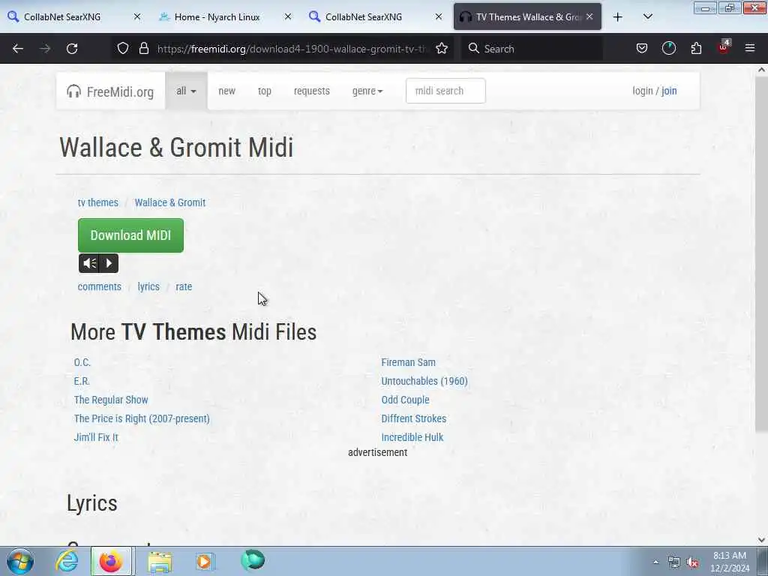This screenshot has height=576, width=768.
Task: Switch to Home - Nyarch Linux tab
Action: (x=217, y=17)
